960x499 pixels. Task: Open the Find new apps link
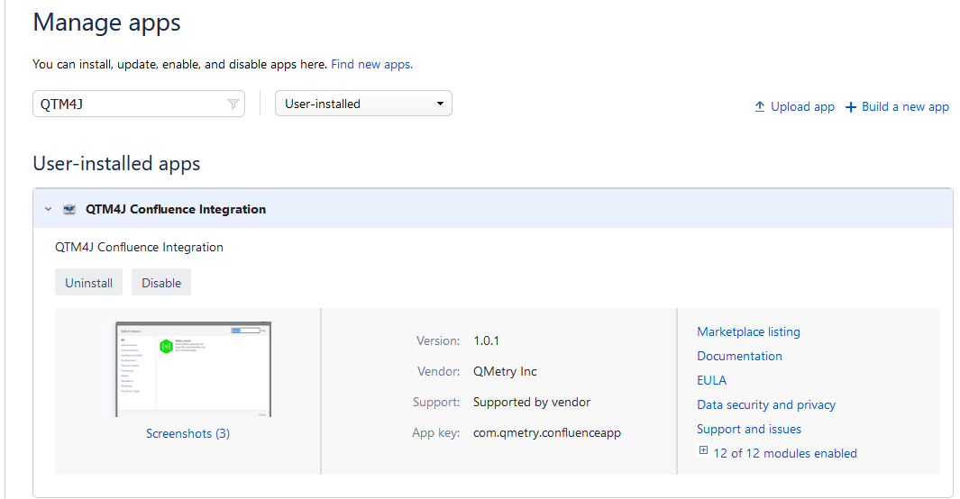(x=371, y=64)
